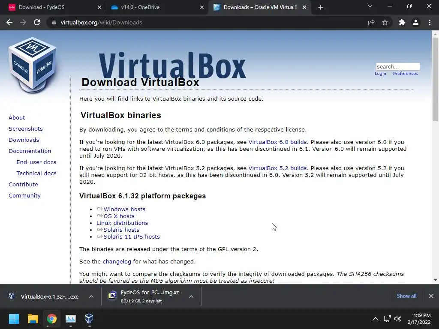The image size is (439, 329).
Task: Close the Download - FydeOS tab
Action: click(99, 8)
